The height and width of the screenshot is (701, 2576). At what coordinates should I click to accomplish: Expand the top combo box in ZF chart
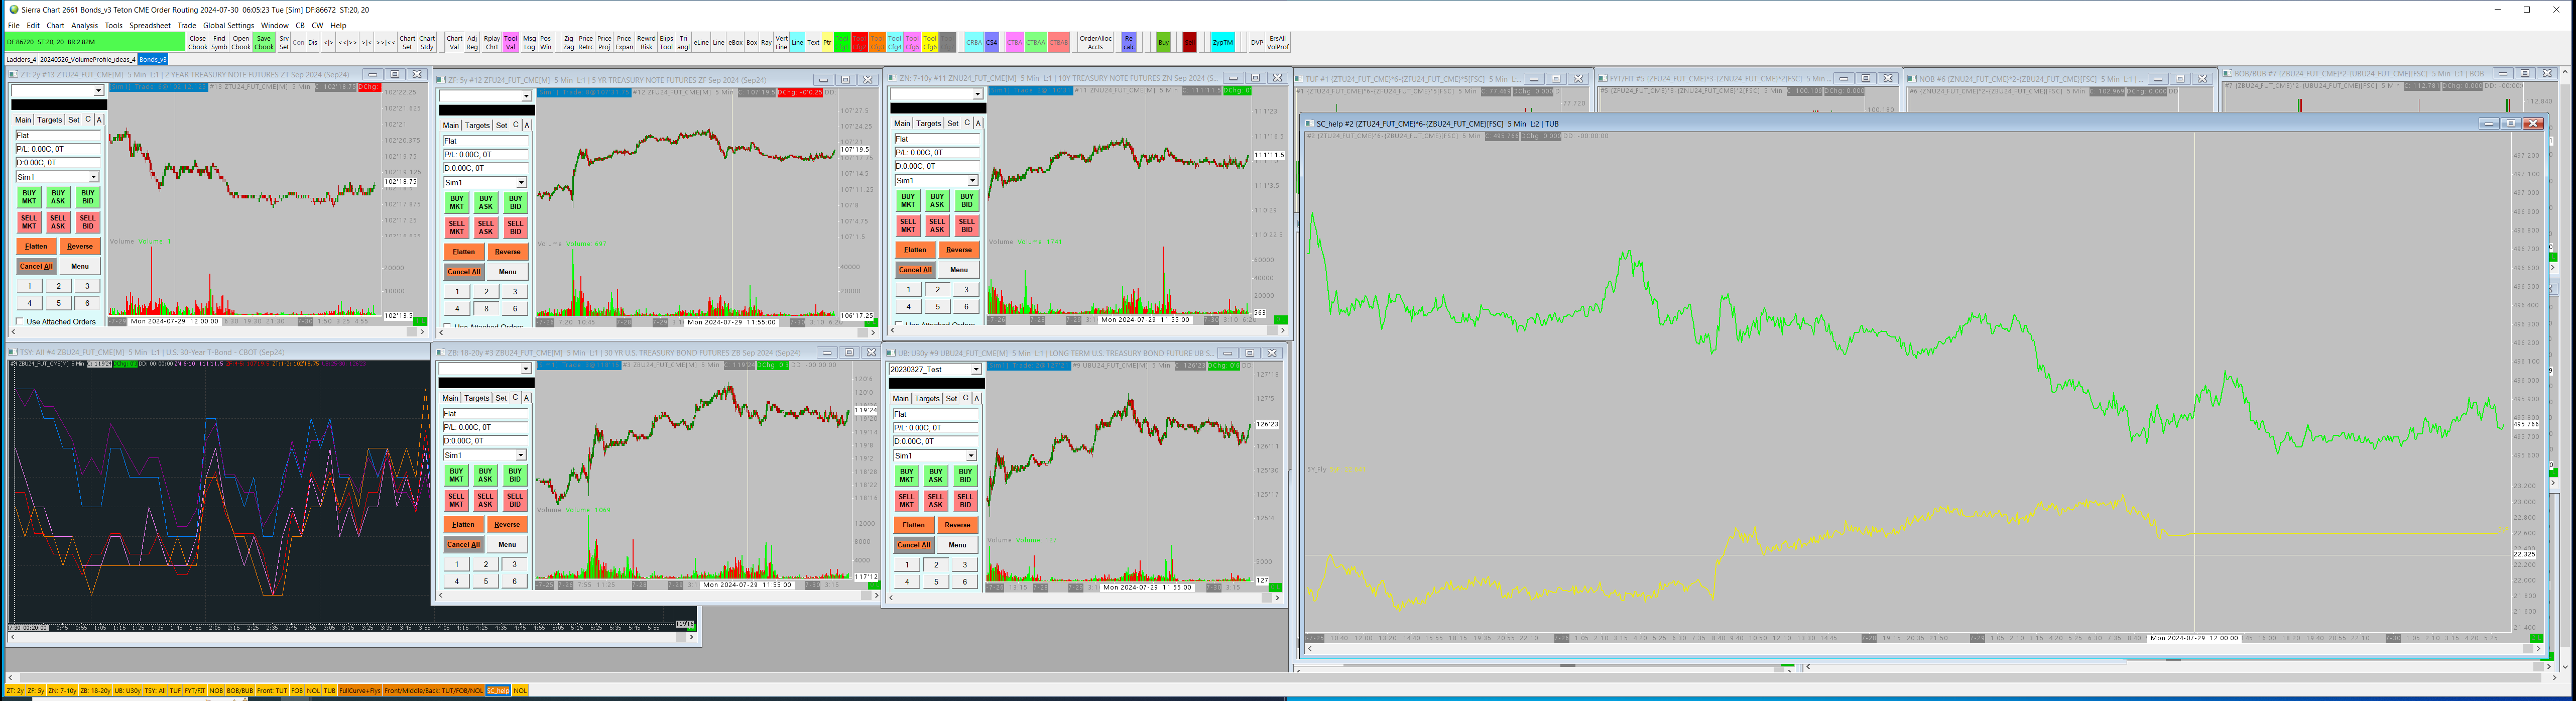[x=526, y=96]
